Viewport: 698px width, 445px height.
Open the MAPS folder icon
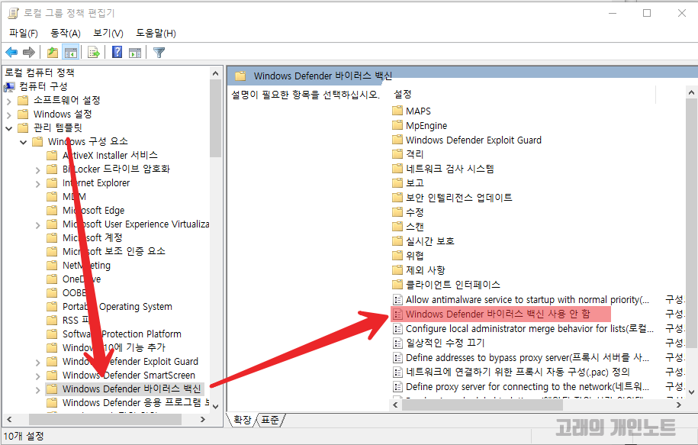pyautogui.click(x=397, y=111)
